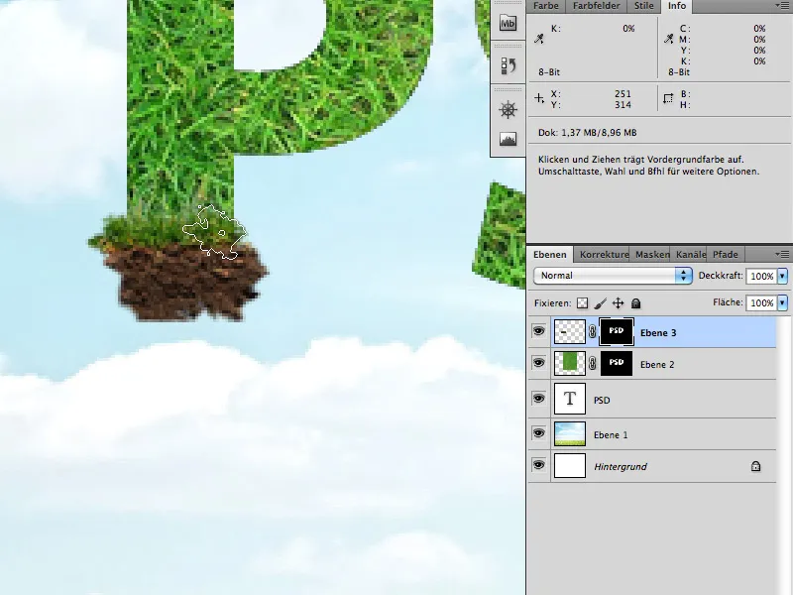The image size is (793, 595).
Task: Open the Ebenen panel flyout menu
Action: 781,254
